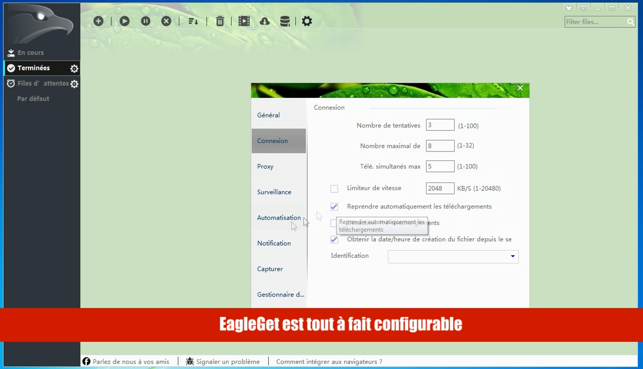Click the Identification label
Viewport: 643px width, 369px height.
pyautogui.click(x=350, y=256)
